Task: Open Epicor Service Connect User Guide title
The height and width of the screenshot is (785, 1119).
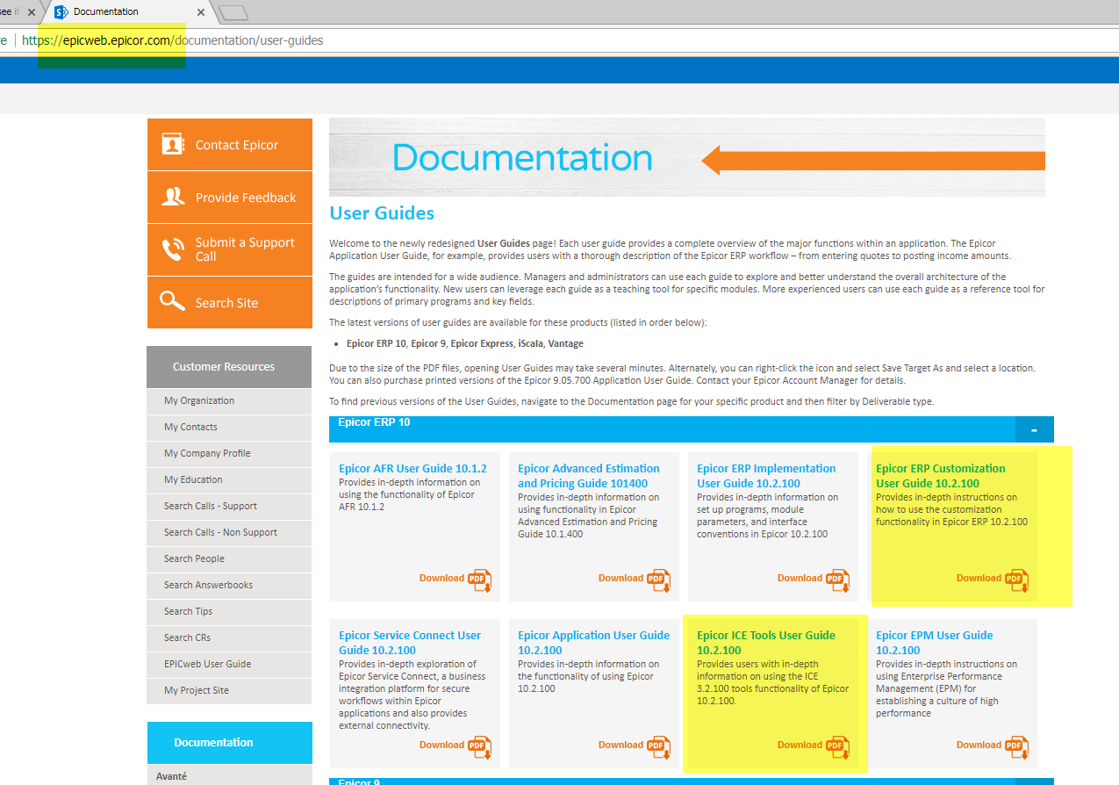Action: coord(410,643)
